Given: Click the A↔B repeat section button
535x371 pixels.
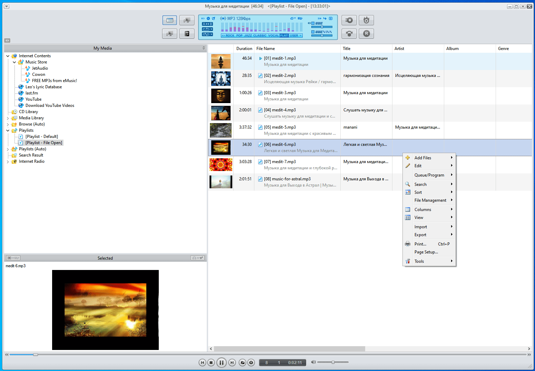Looking at the screenshot, I should [207, 24].
